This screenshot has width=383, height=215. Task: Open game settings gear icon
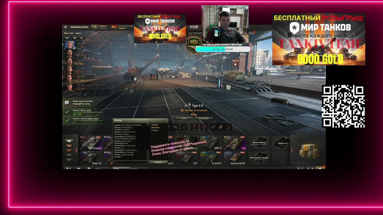click(66, 27)
